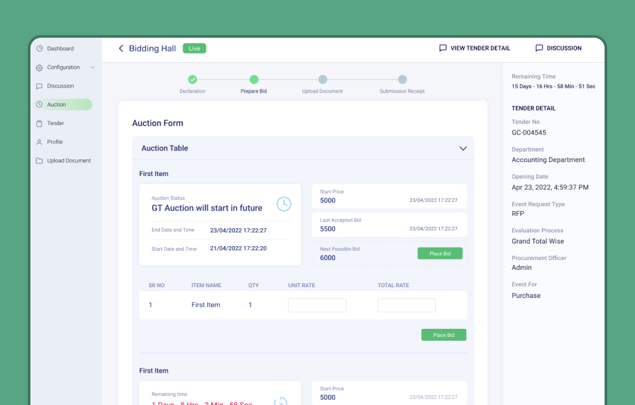Image resolution: width=635 pixels, height=405 pixels.
Task: Click the Auction Table header text
Action: [165, 148]
